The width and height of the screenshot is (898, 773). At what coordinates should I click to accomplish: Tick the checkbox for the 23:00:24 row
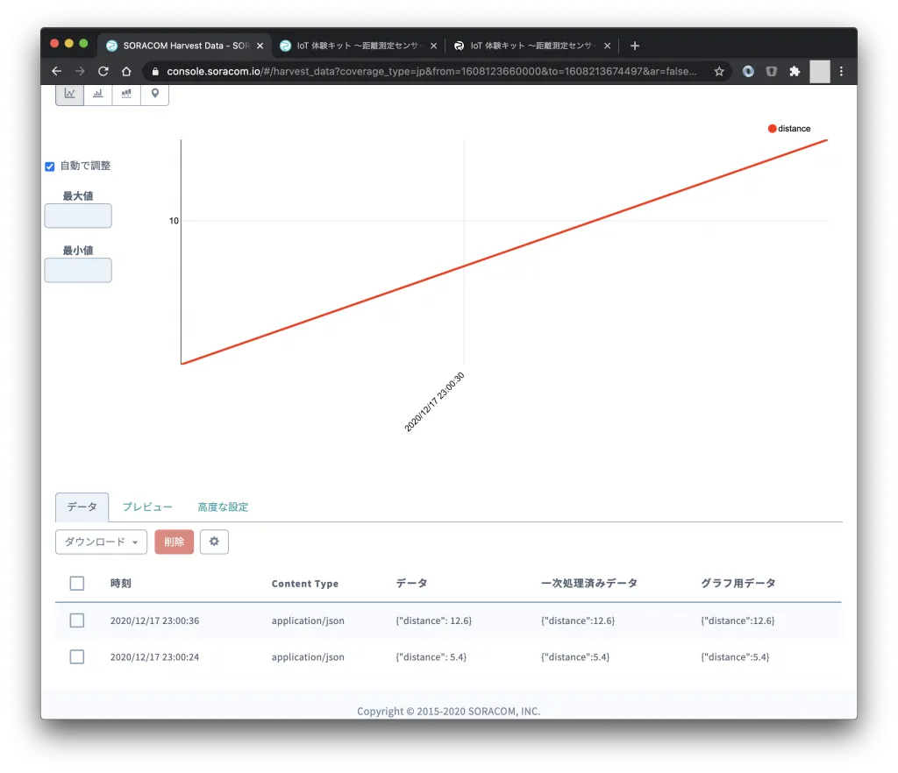click(x=77, y=656)
